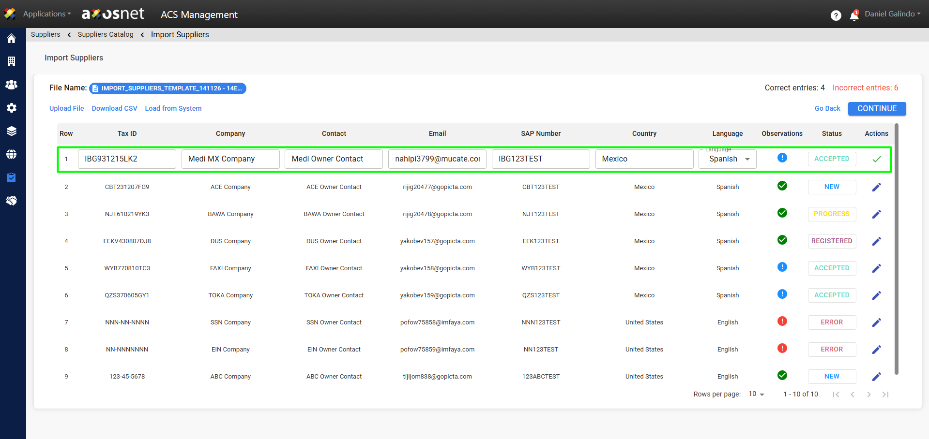Open the Applications menu
The image size is (929, 439).
(46, 14)
